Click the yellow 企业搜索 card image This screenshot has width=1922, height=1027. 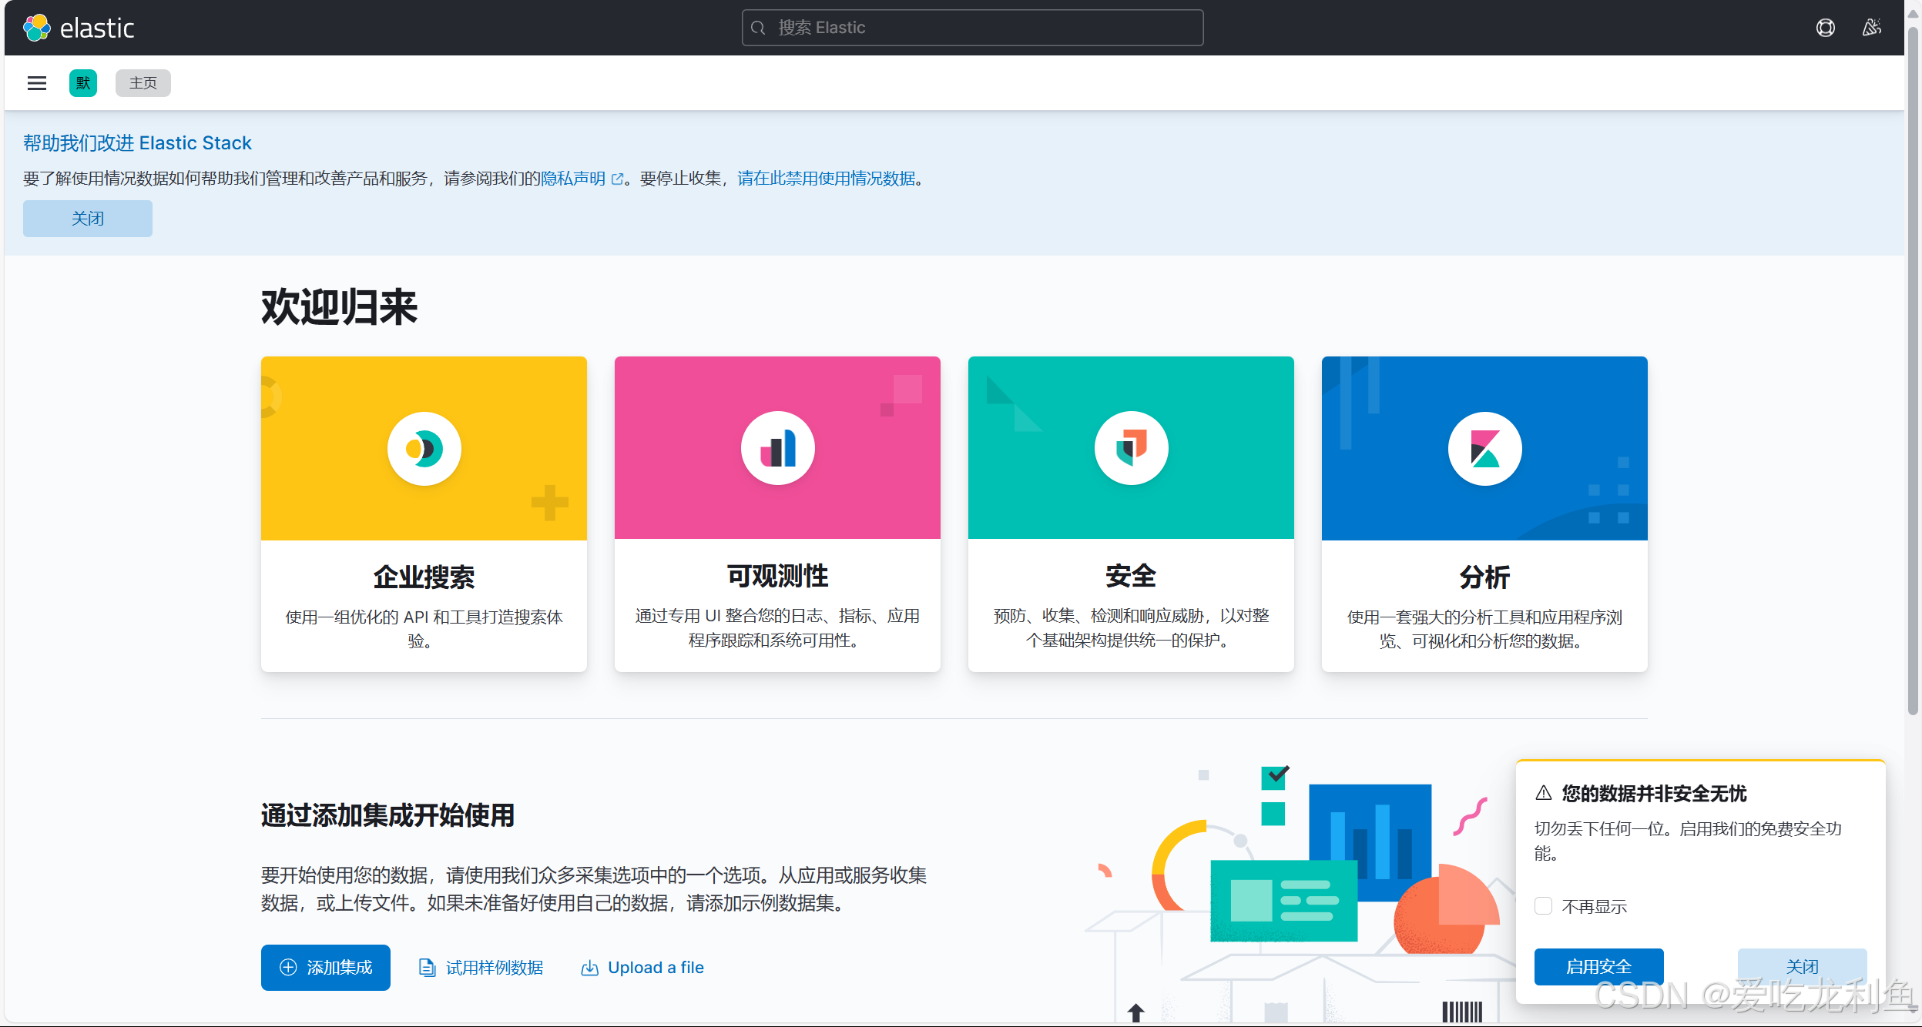coord(424,448)
